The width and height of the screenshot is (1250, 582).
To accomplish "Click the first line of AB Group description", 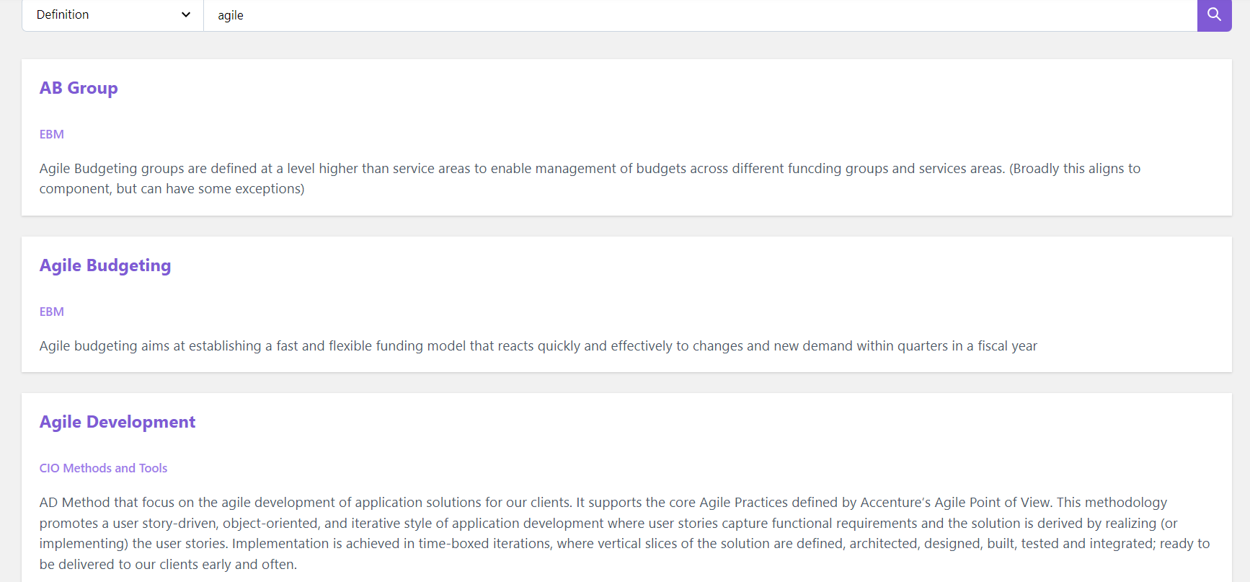I will [x=590, y=169].
